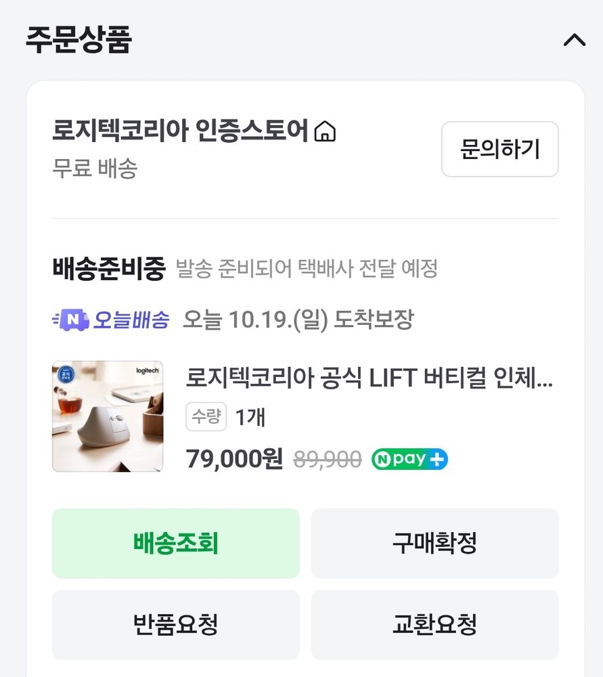Tap the Npay plus badge
This screenshot has width=603, height=677.
(409, 459)
